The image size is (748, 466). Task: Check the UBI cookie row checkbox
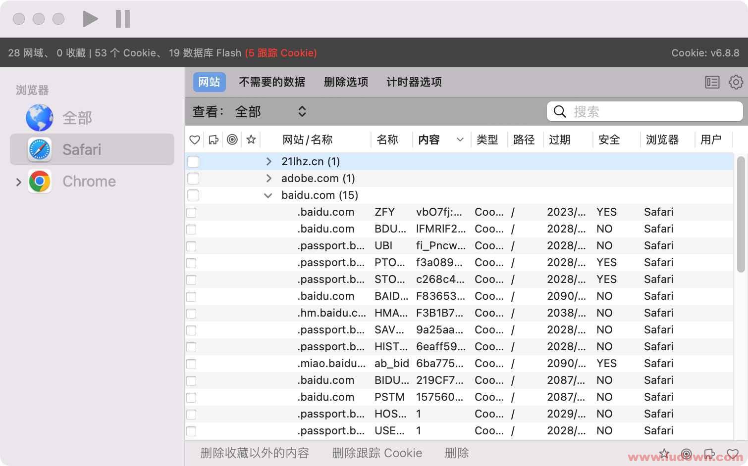pos(191,246)
